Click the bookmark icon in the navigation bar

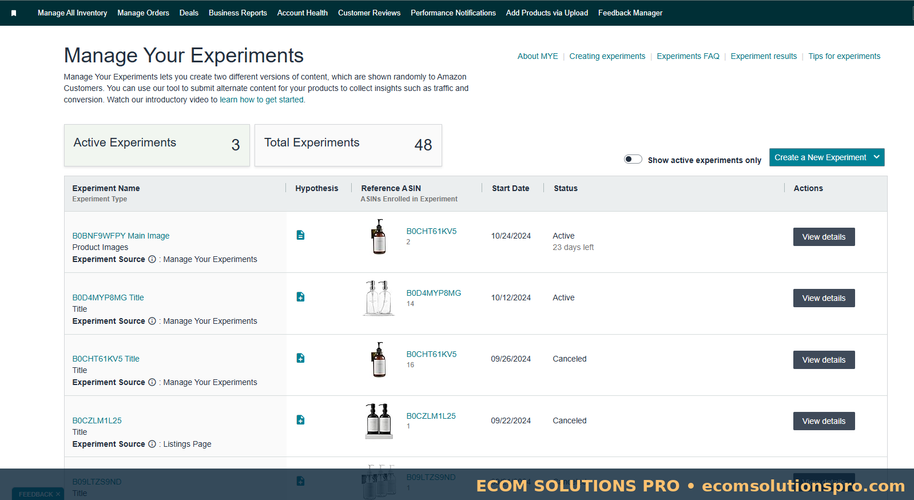tap(14, 13)
